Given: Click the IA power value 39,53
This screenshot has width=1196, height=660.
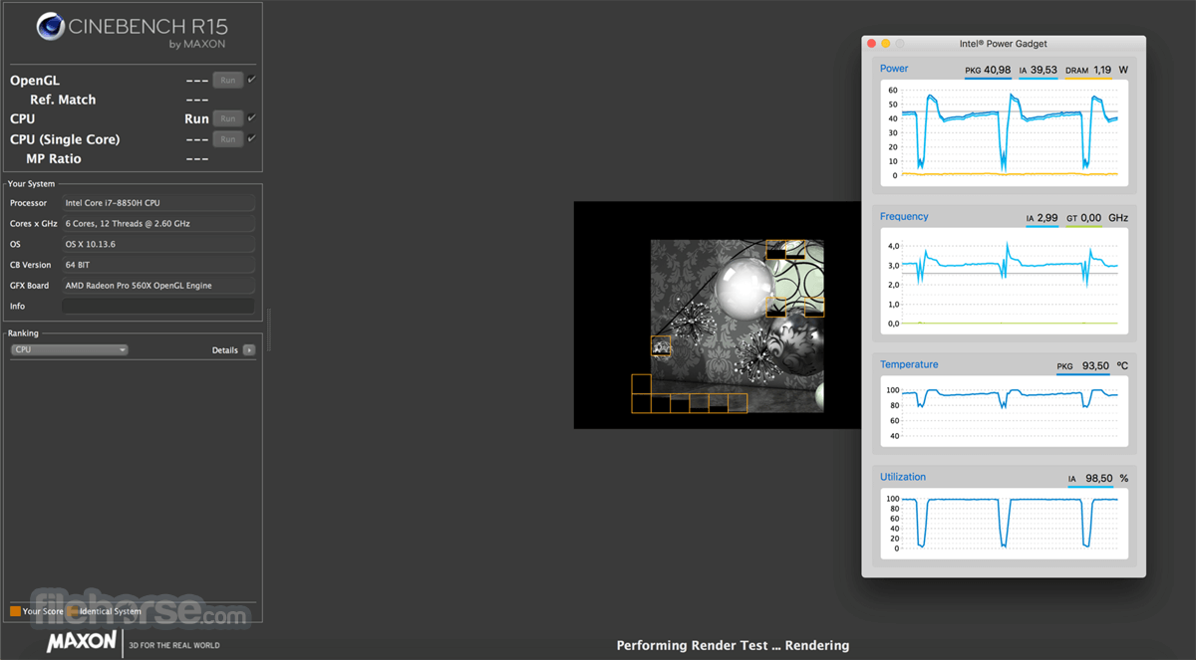Looking at the screenshot, I should tap(1044, 70).
